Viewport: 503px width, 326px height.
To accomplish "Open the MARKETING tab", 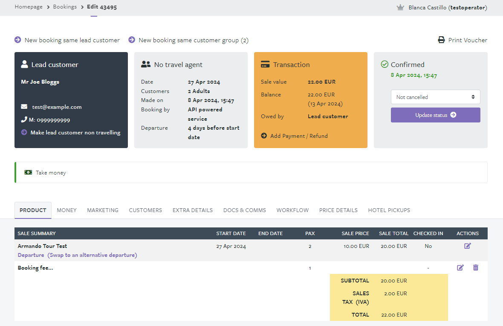I will pyautogui.click(x=103, y=210).
